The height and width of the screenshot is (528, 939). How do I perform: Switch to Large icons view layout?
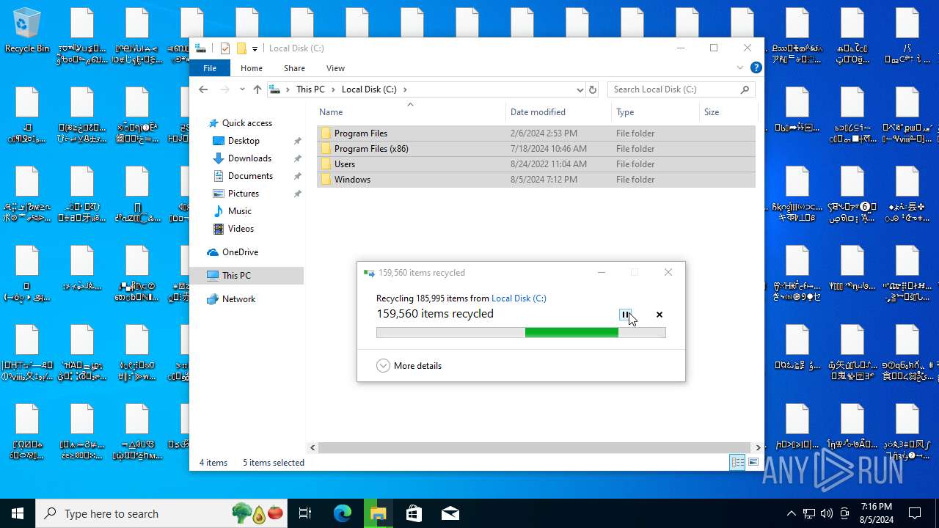pos(753,462)
